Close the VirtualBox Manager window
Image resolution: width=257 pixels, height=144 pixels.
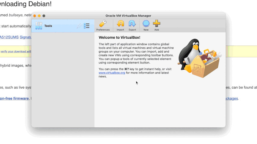(x=35, y=16)
